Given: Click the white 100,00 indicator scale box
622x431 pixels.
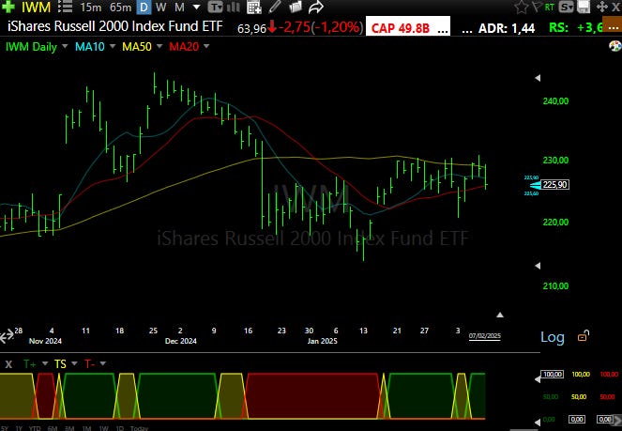Looking at the screenshot, I should pyautogui.click(x=553, y=375).
